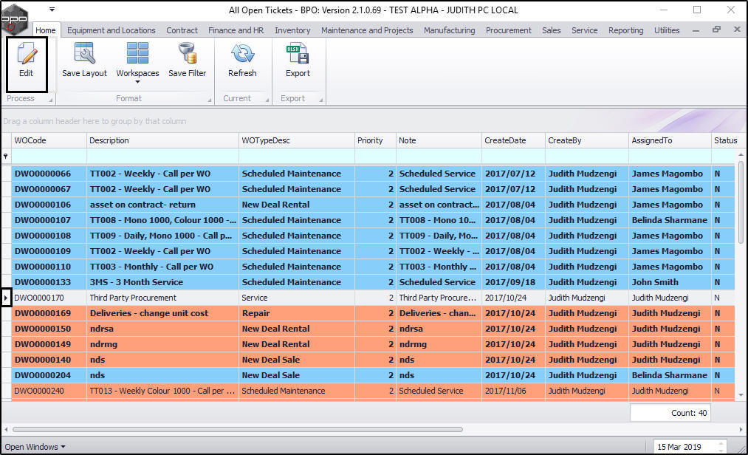Click the Count: 40 summary box
748x455 pixels.
click(670, 413)
